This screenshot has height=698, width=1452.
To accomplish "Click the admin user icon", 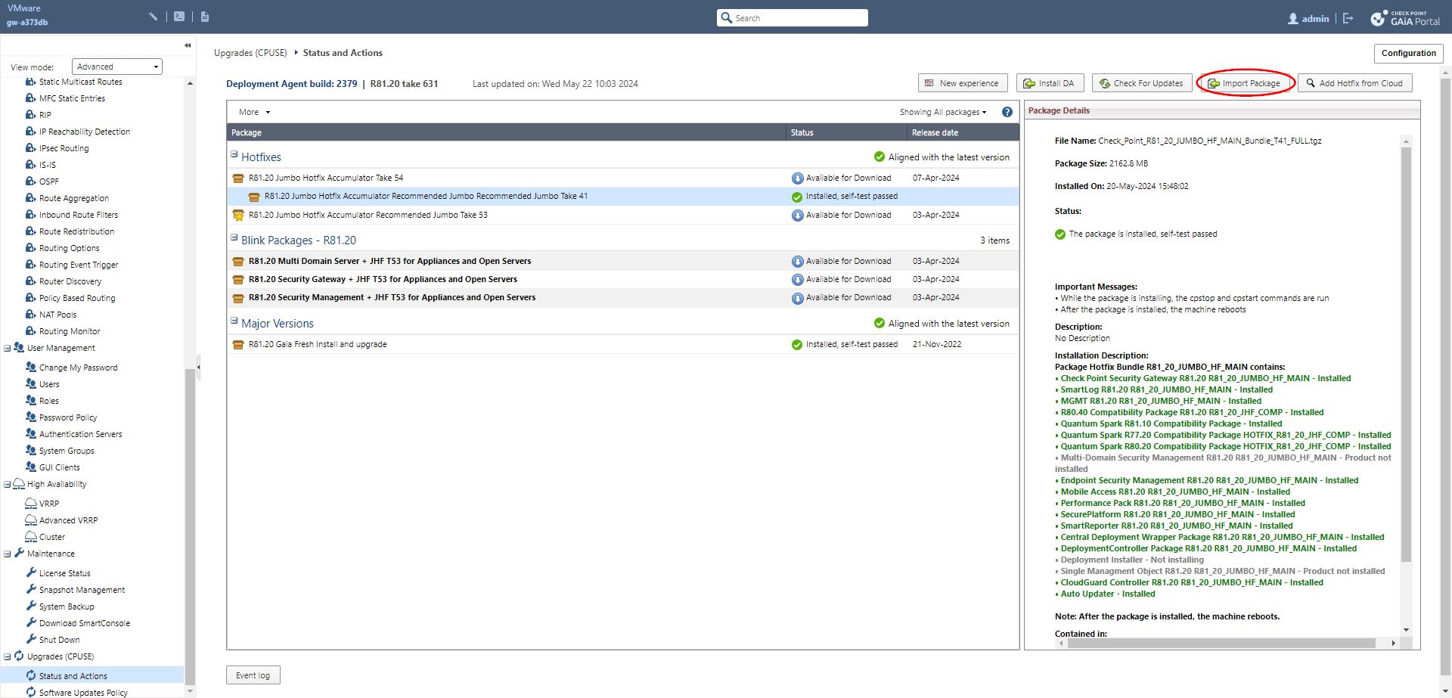I will pyautogui.click(x=1293, y=18).
